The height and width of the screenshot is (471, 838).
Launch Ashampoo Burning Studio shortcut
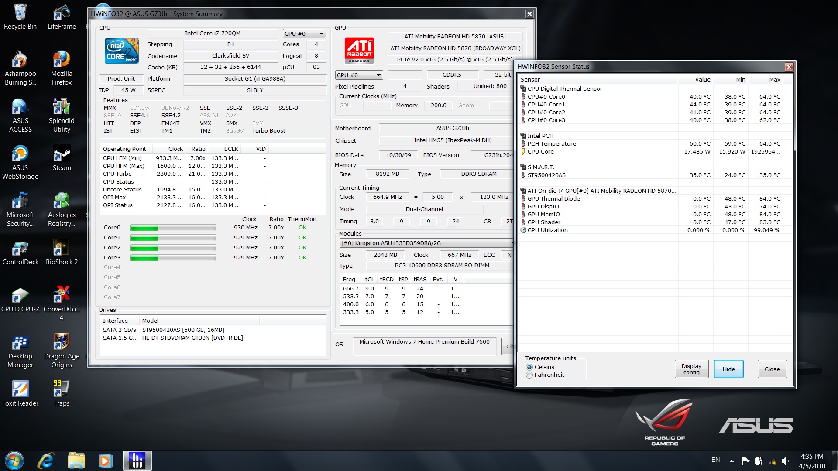coord(20,68)
